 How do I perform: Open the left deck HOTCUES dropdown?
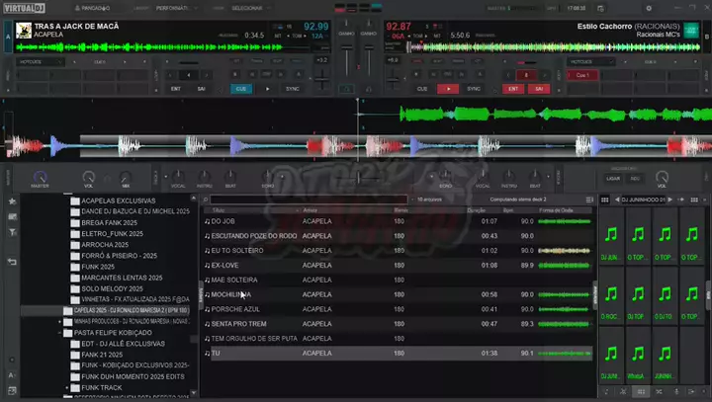(40, 61)
